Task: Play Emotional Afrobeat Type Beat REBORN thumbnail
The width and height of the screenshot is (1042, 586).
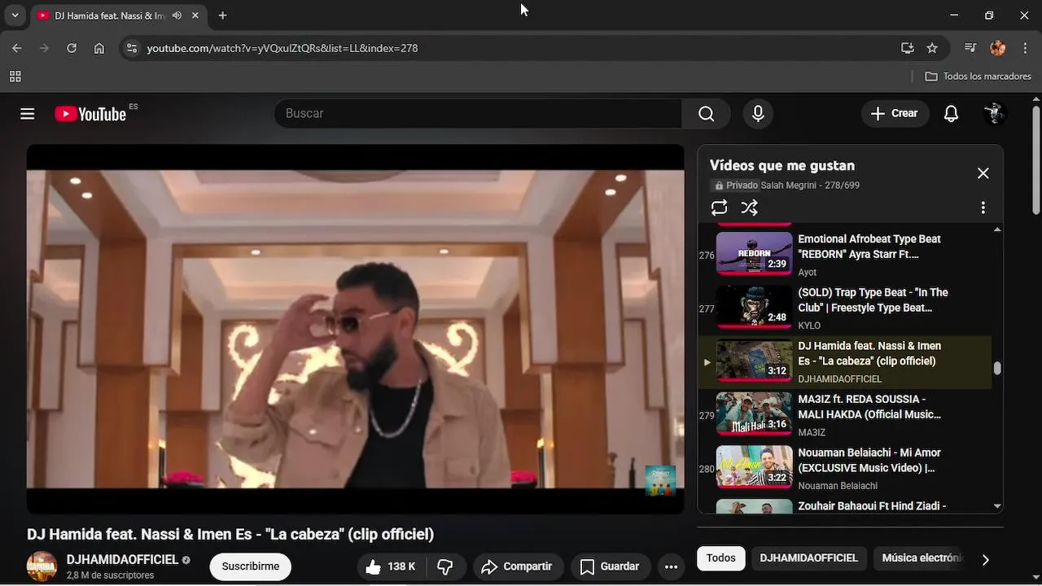Action: [754, 253]
